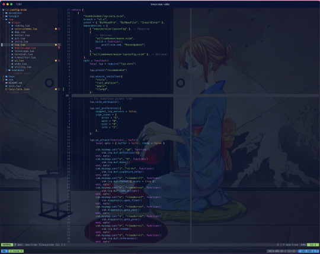The height and width of the screenshot is (254, 320).
Task: Select the tmux folder name
Action: pos(12,76)
